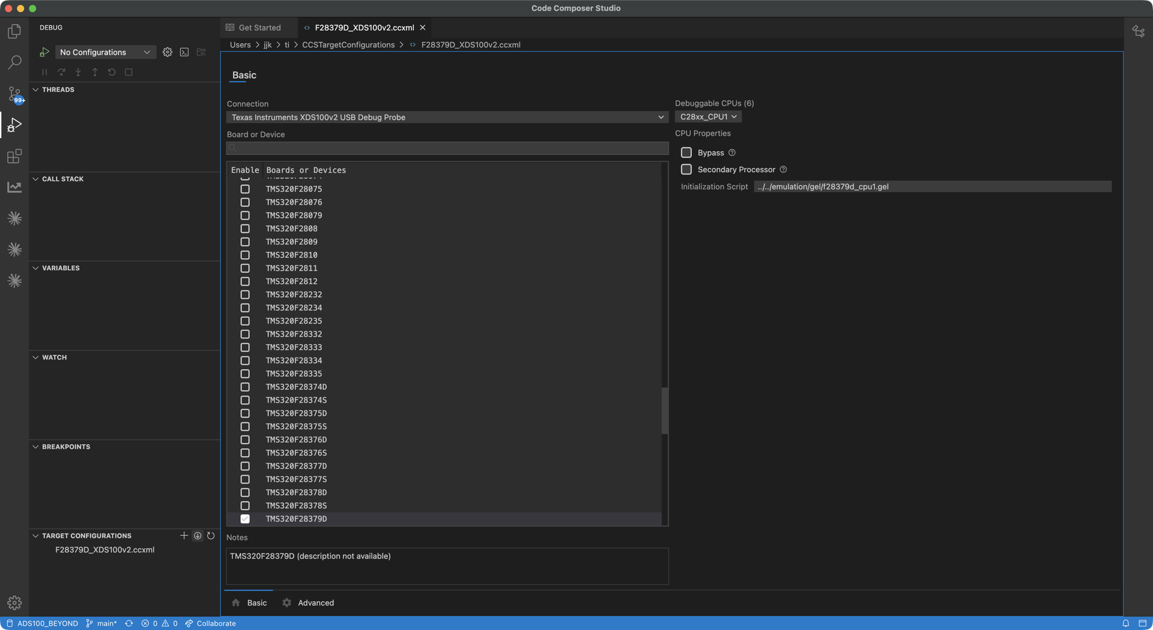
Task: Open the Run and Debug view
Action: click(14, 125)
